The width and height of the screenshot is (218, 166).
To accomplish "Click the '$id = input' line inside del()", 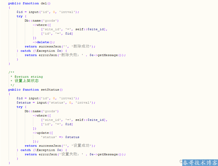I will point(48,12).
